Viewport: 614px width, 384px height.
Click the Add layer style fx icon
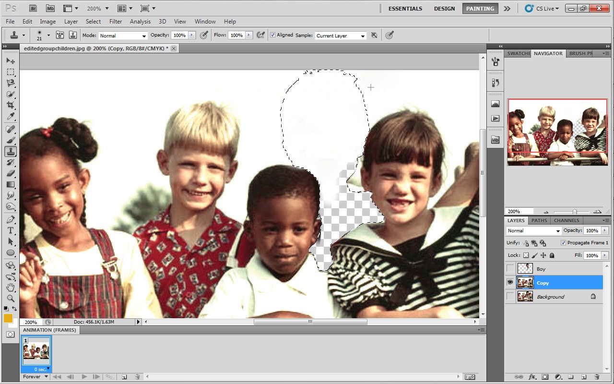(x=531, y=377)
